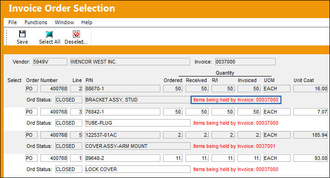The image size is (330, 178).
Task: Click the vendor name field WENCOR WEST INC.
Action: click(130, 62)
